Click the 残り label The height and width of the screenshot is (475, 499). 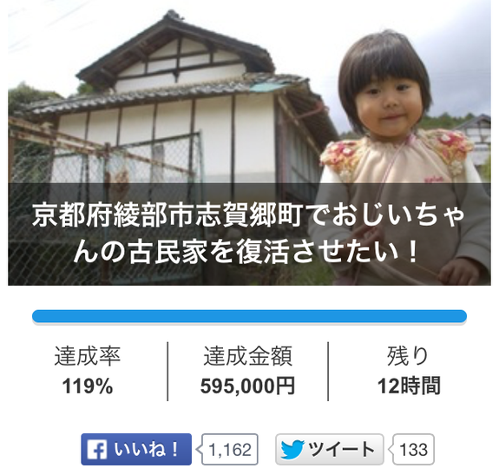click(x=408, y=356)
